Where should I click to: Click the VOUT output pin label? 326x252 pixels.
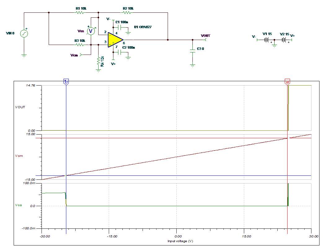[x=206, y=36]
